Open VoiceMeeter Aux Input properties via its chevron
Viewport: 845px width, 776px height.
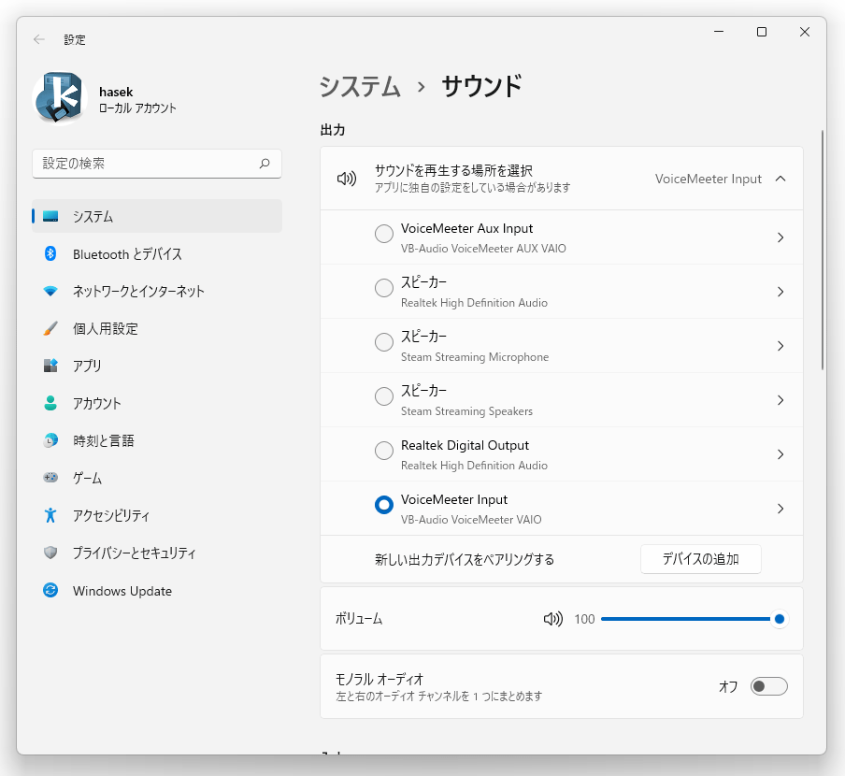781,237
